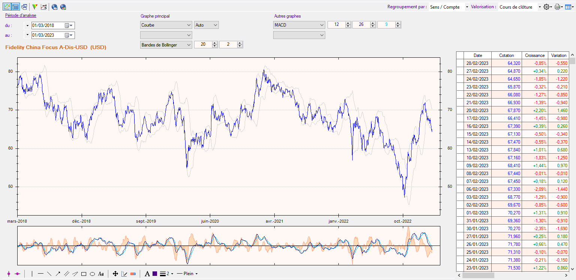The width and height of the screenshot is (576, 280).
Task: Click the Cotation column header
Action: click(506, 55)
